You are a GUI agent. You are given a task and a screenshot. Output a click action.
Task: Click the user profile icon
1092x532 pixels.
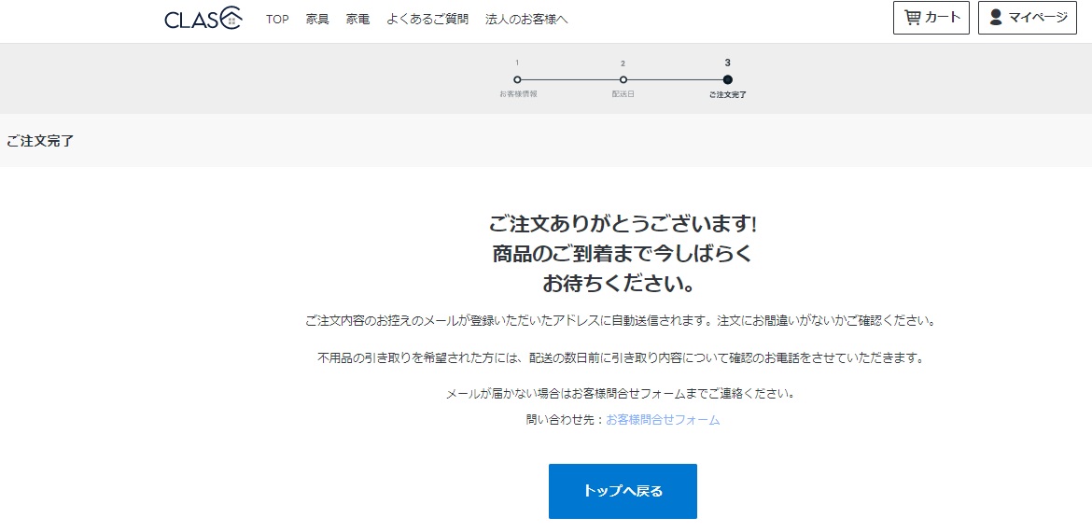click(x=996, y=18)
